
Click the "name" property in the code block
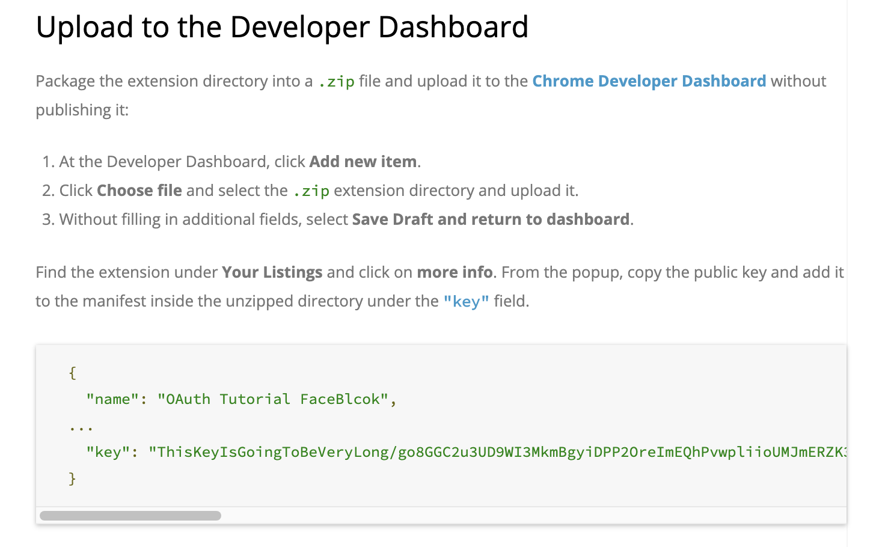point(112,400)
